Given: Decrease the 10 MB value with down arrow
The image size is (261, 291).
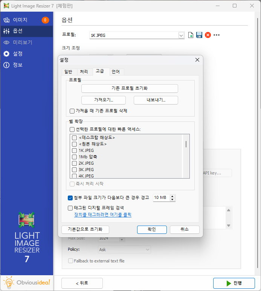Looking at the screenshot, I should tap(172, 200).
